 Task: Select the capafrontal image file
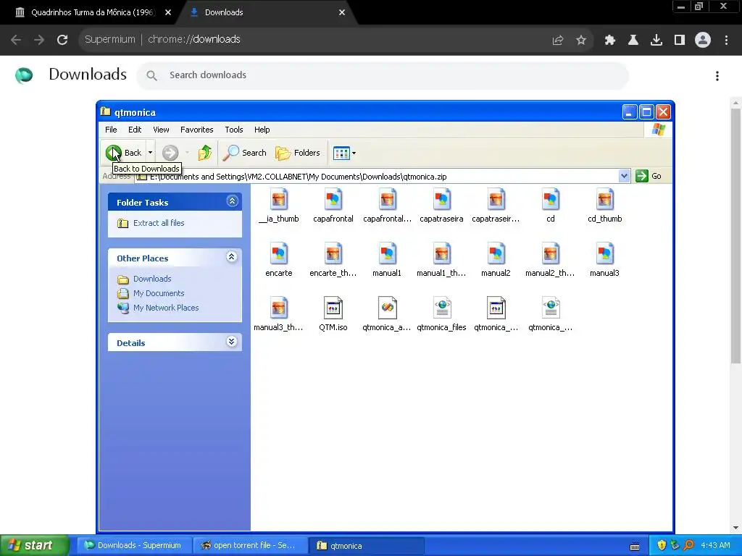[x=333, y=206]
